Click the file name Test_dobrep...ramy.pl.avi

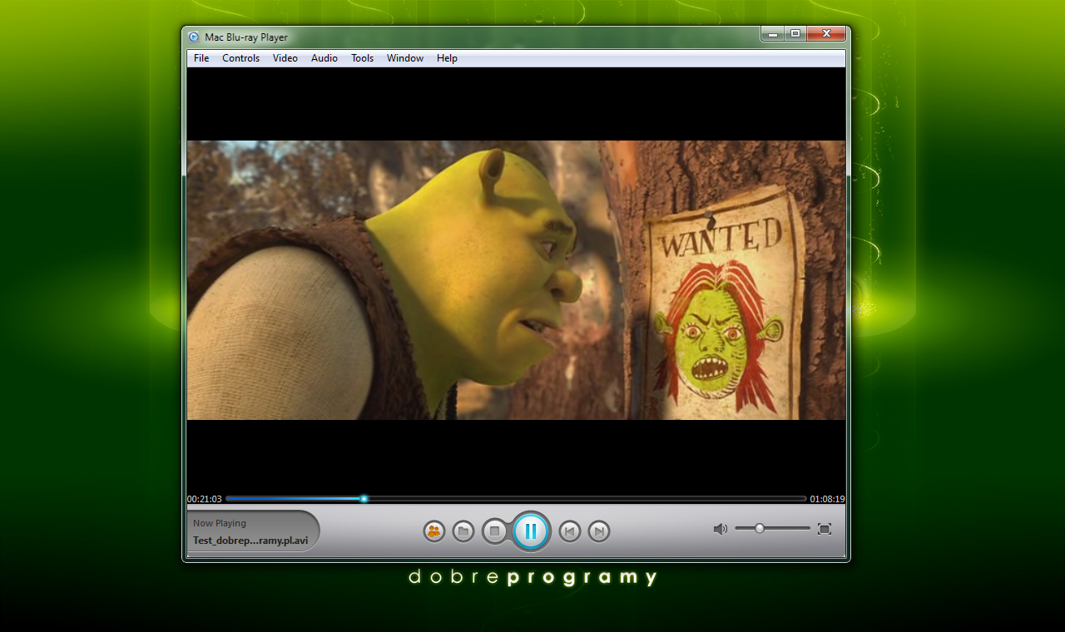[250, 541]
